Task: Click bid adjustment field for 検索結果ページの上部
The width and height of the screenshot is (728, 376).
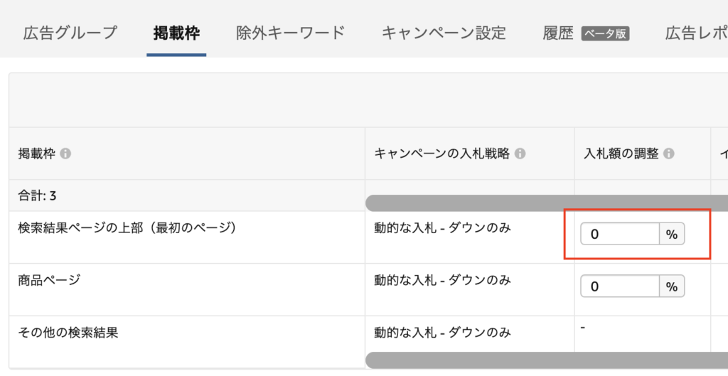Action: [x=619, y=234]
